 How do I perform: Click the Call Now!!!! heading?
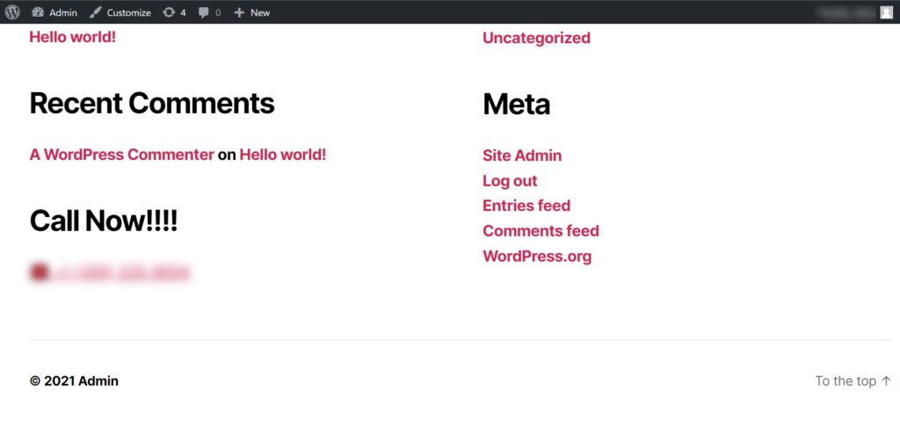point(104,221)
